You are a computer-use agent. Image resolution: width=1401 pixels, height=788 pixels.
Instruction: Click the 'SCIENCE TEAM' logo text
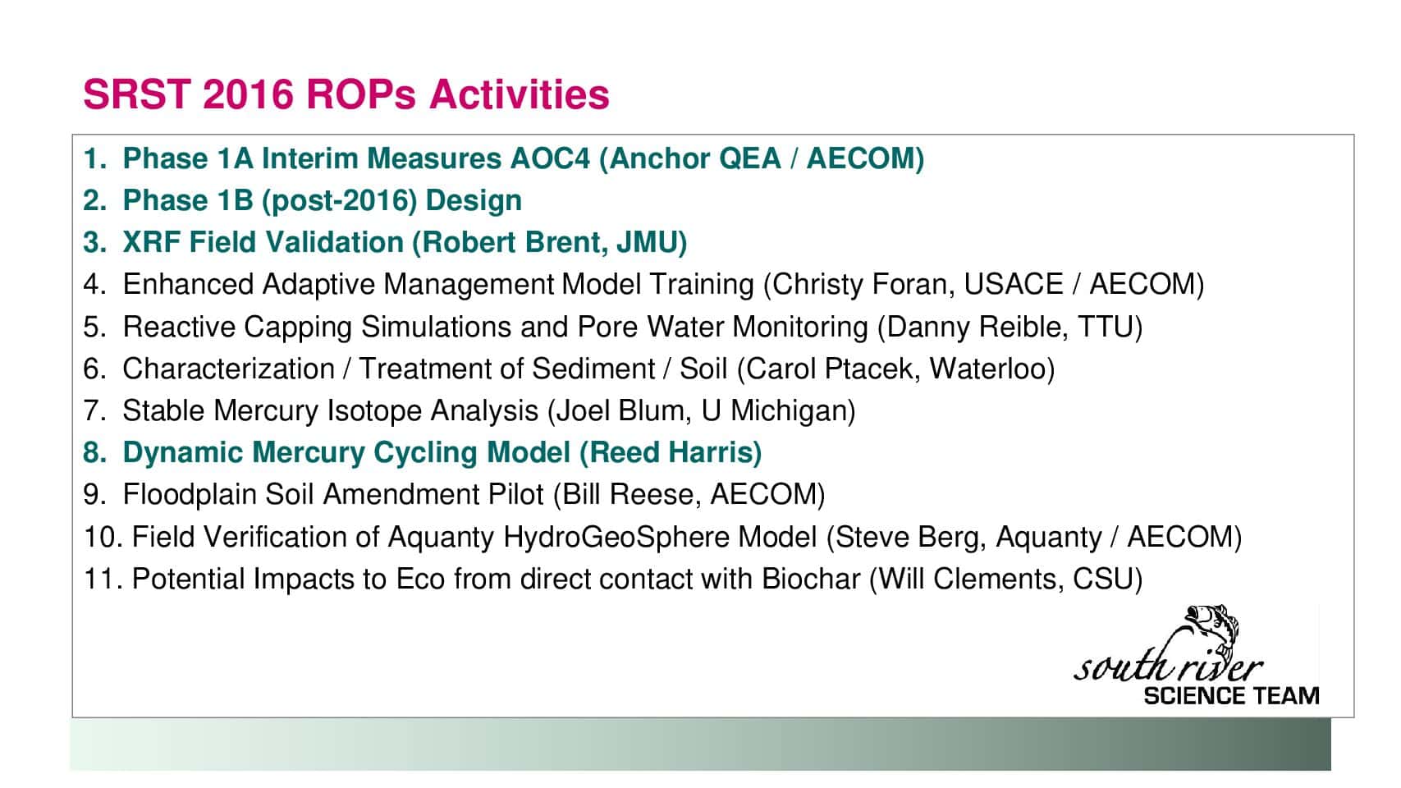coord(1231,696)
